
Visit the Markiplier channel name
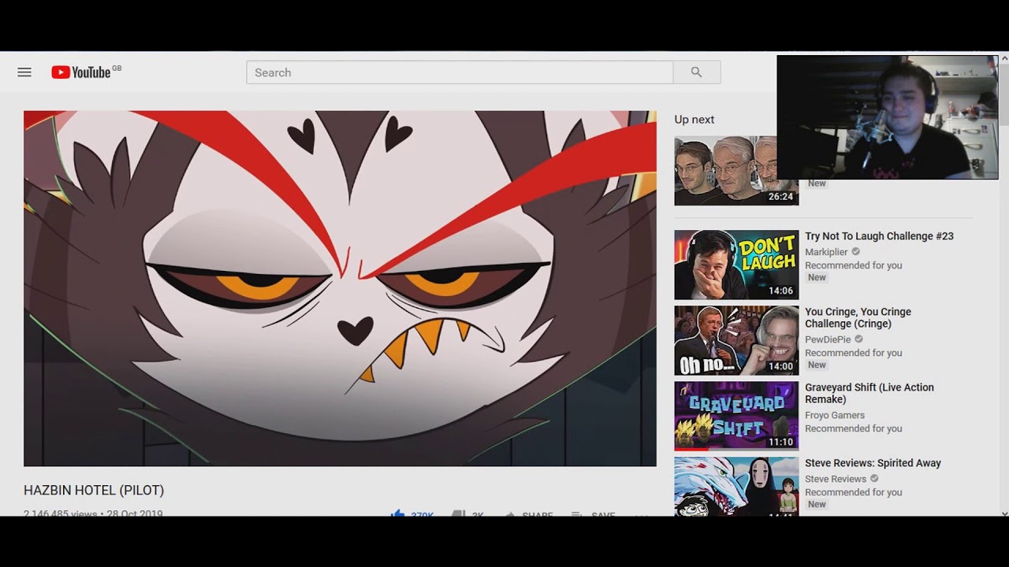pyautogui.click(x=826, y=252)
